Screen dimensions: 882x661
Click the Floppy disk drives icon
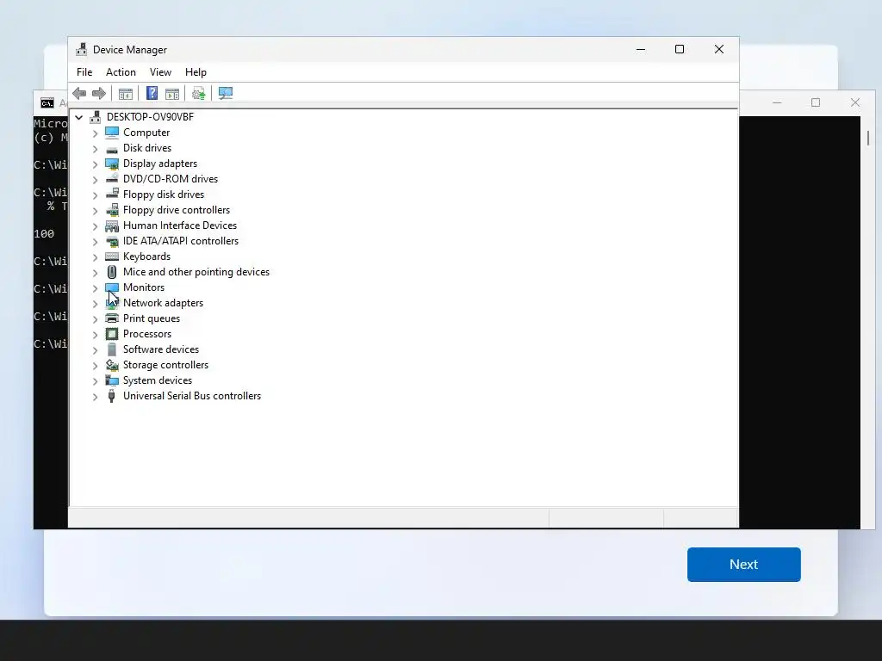pos(112,195)
